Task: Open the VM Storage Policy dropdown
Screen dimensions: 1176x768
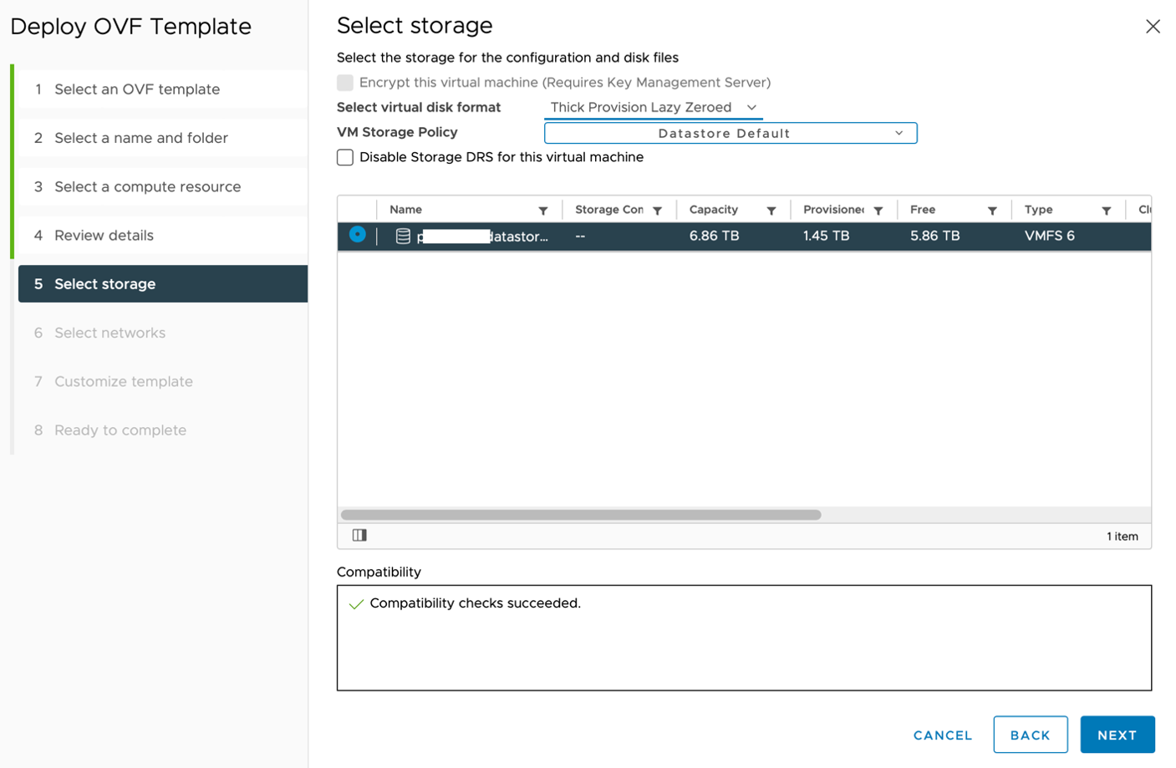Action: tap(730, 133)
